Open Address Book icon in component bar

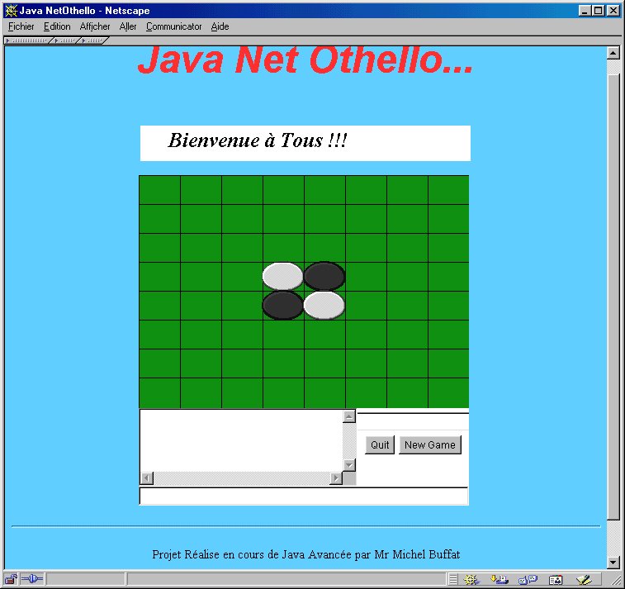(x=556, y=580)
